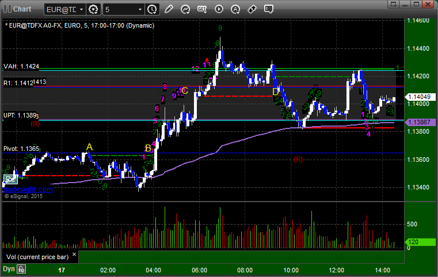Click the yellow D pattern marker
Screen dimensions: 438x277
[x=276, y=92]
